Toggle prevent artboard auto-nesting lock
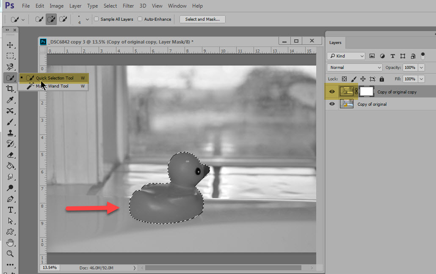 click(x=373, y=79)
